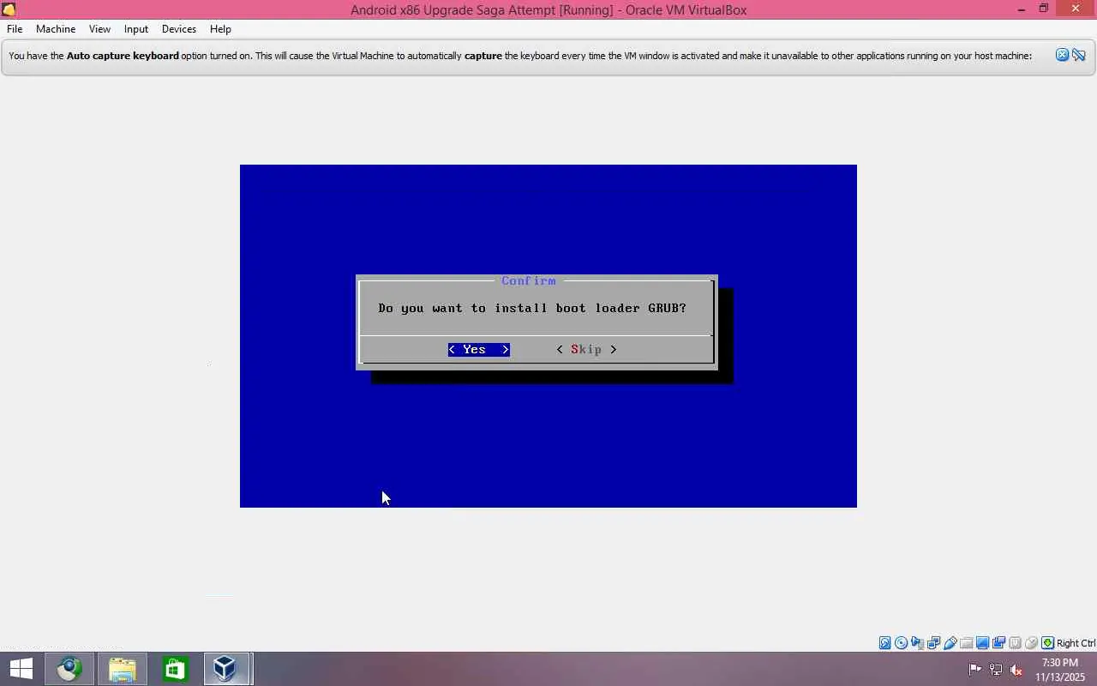This screenshot has height=686, width=1097.
Task: Click the network adapters status icon
Action: click(933, 643)
